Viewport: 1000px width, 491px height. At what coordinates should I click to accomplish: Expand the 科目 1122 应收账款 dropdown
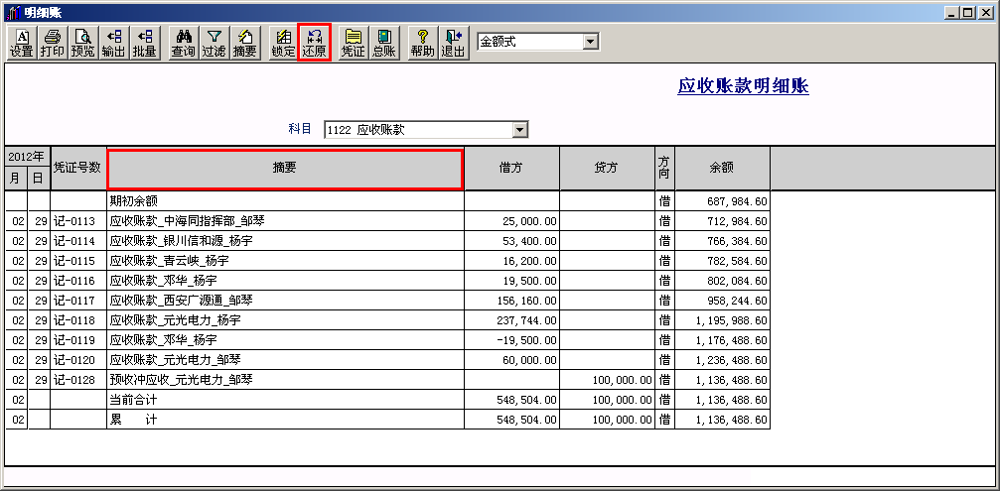520,130
